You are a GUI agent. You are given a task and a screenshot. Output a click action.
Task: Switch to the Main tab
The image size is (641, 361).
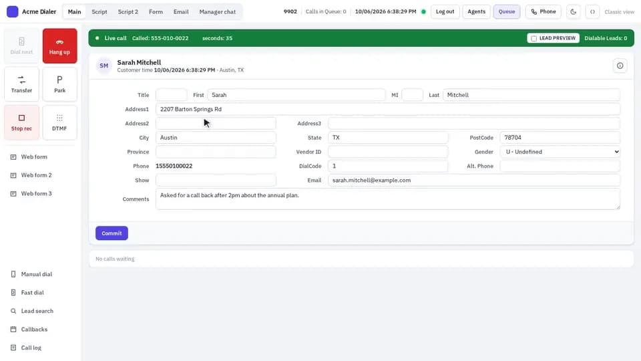tap(74, 12)
